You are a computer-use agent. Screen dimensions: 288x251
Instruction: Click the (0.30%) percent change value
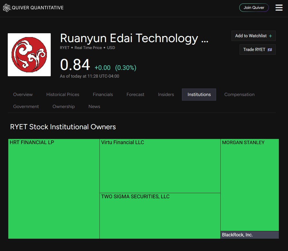pos(126,68)
